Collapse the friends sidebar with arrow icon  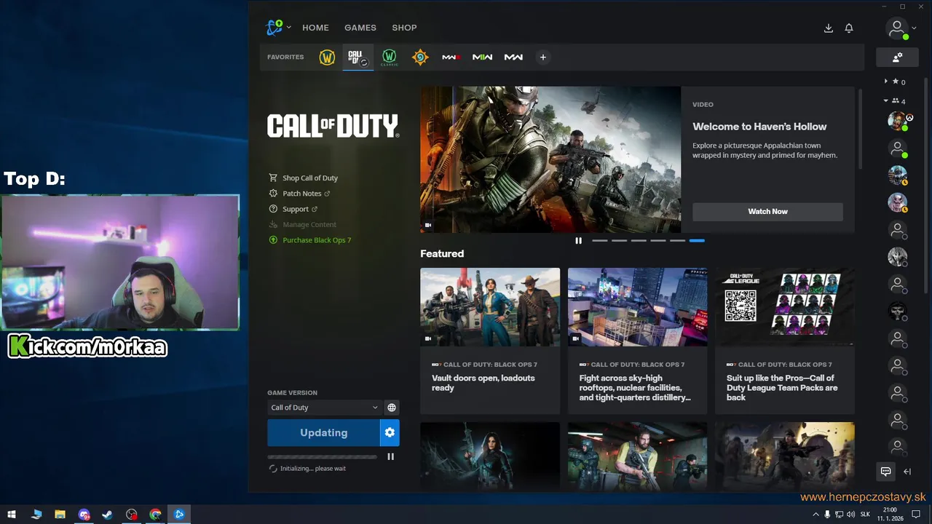(907, 472)
